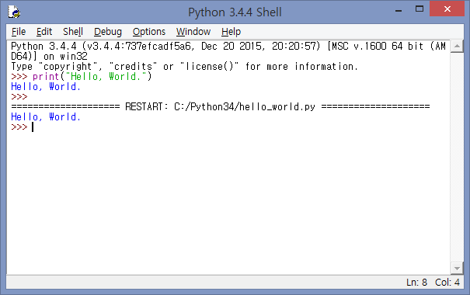Click the scrollbar up arrow
The height and width of the screenshot is (295, 470).
[457, 46]
